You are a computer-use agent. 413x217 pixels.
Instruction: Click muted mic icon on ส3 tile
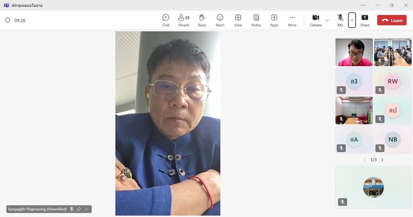pos(341,90)
